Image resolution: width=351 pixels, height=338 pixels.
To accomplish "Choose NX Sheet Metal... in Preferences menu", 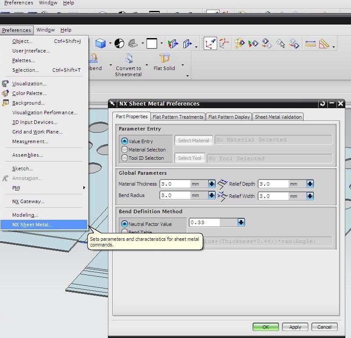I will (44, 225).
